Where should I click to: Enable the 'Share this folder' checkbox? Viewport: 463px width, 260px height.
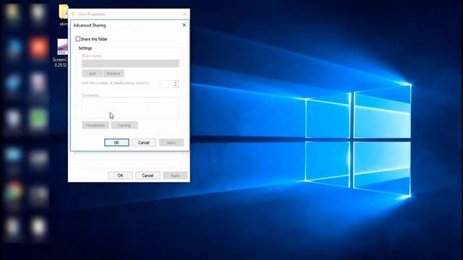pos(78,39)
